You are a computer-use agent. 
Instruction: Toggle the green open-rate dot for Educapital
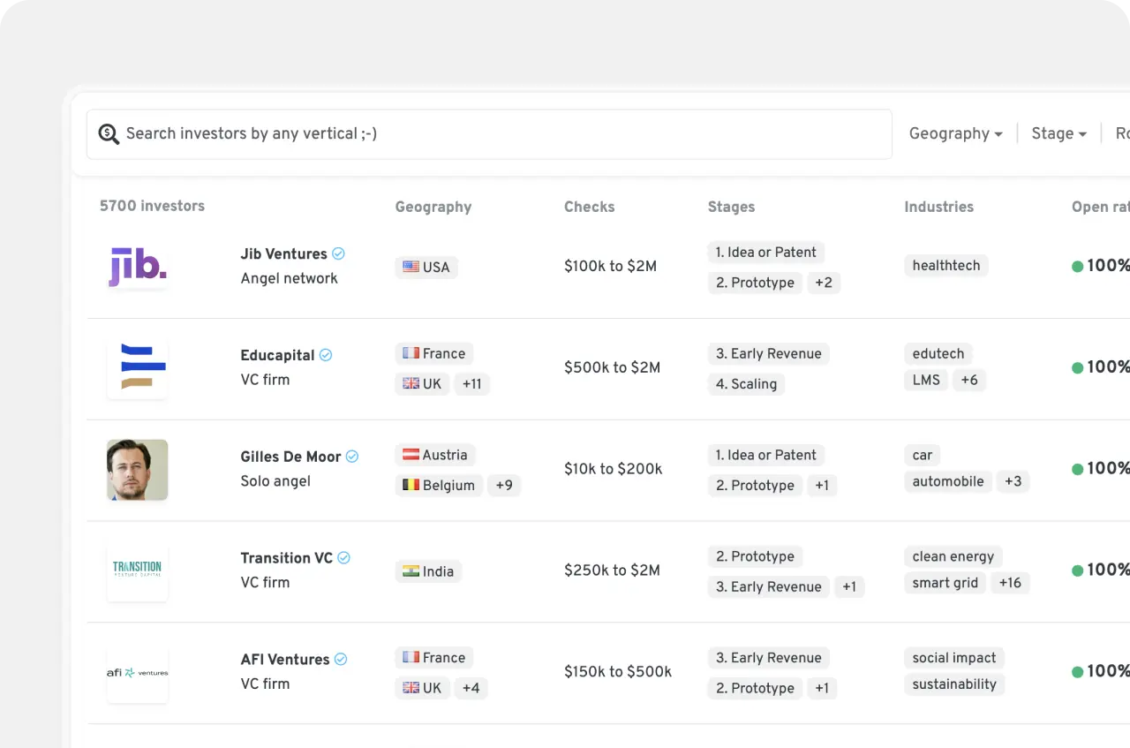pyautogui.click(x=1077, y=367)
